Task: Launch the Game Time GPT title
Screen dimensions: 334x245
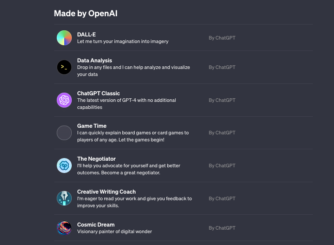Action: pos(92,126)
